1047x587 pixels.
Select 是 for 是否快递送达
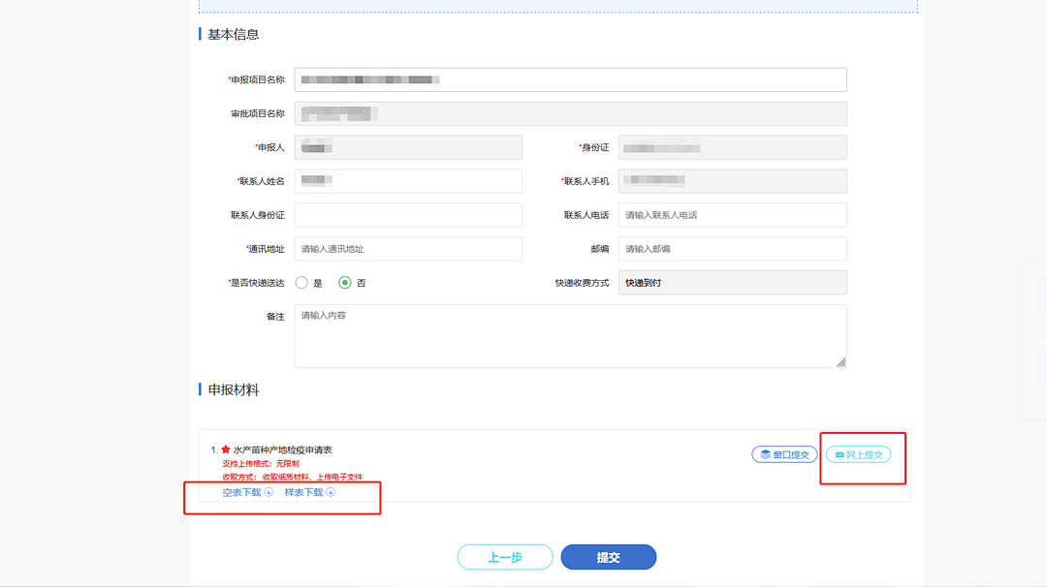(x=301, y=283)
